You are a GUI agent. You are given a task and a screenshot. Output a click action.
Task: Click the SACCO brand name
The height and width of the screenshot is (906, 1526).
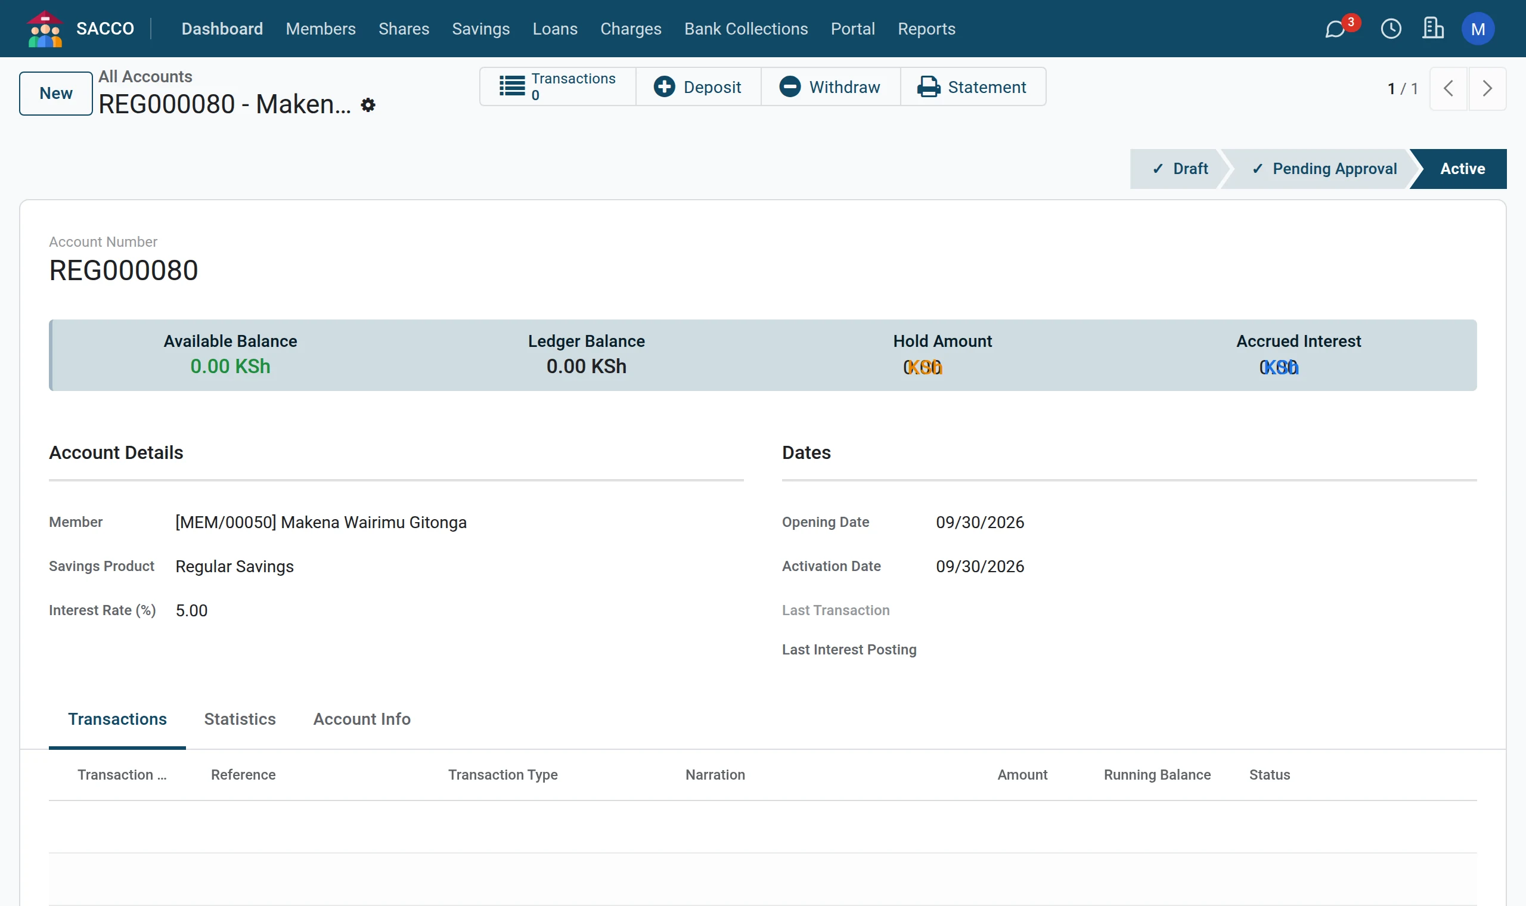click(105, 29)
